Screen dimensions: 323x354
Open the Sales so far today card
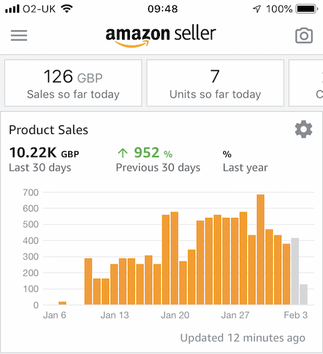tap(73, 83)
